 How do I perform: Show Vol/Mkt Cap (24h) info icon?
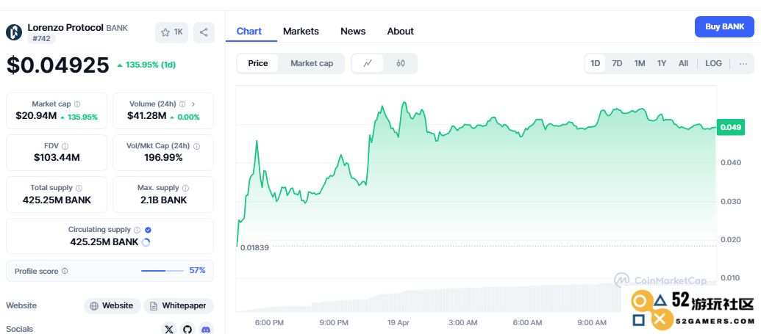coord(196,146)
